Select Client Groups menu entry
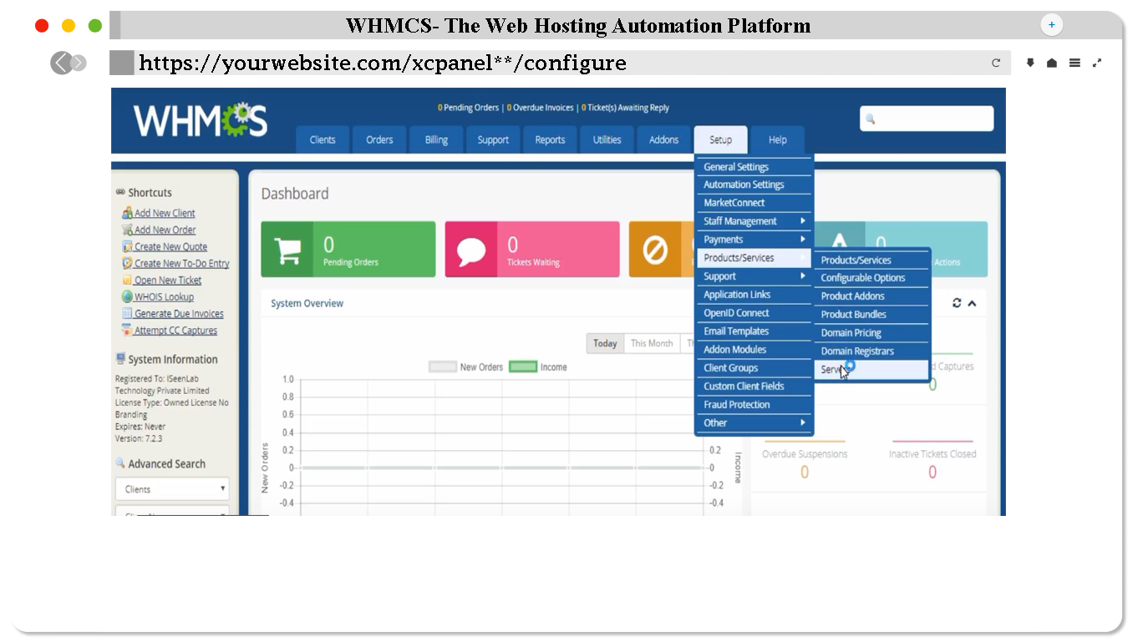The height and width of the screenshot is (642, 1138). pos(754,368)
